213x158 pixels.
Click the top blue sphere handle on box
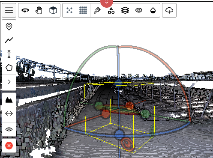[x=118, y=83]
